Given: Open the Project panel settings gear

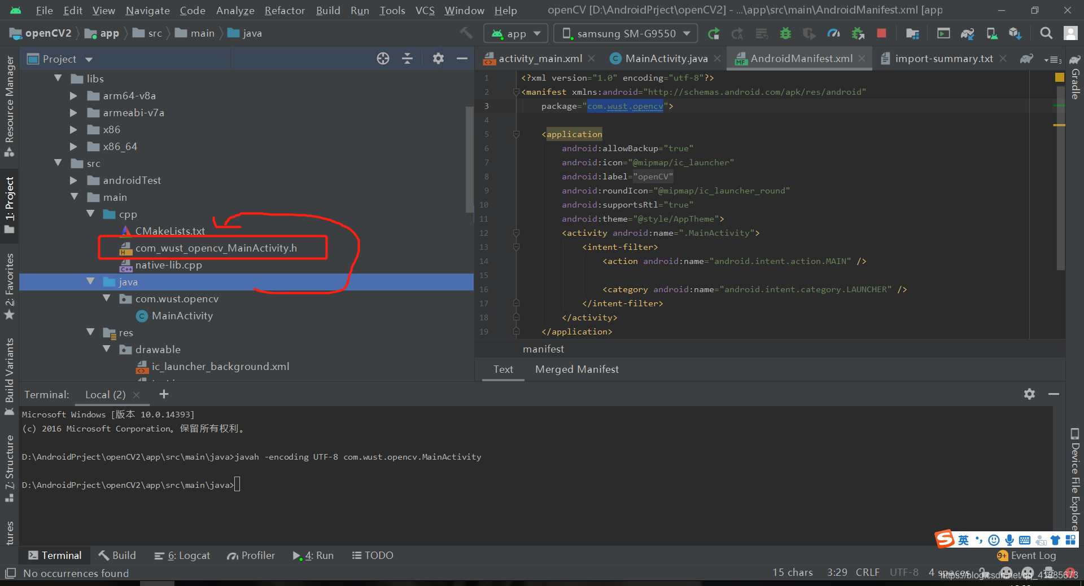Looking at the screenshot, I should click(438, 58).
